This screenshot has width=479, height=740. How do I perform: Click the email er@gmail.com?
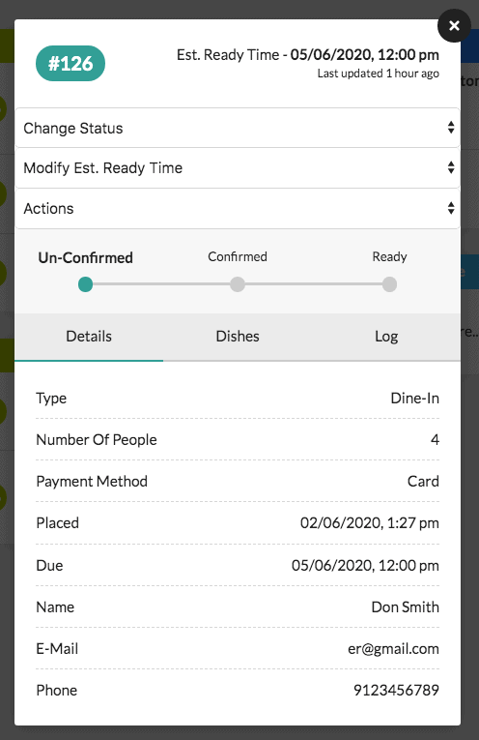click(393, 649)
